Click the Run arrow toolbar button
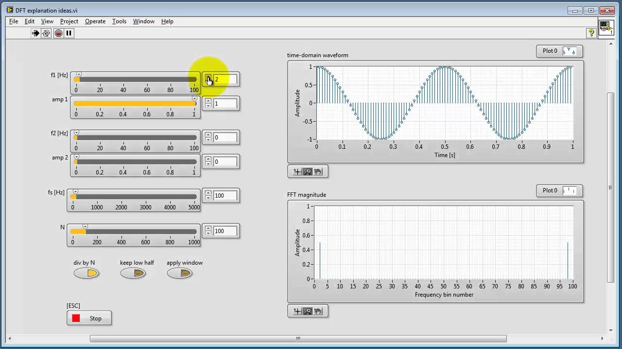This screenshot has width=622, height=349. [x=35, y=33]
